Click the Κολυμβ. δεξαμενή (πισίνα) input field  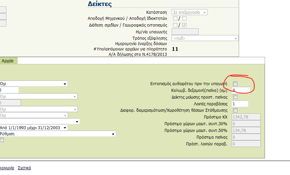(x=241, y=90)
